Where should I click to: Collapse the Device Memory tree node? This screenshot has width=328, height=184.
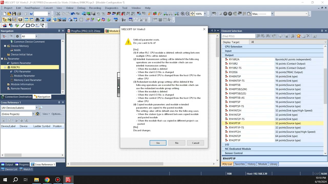click(5, 46)
